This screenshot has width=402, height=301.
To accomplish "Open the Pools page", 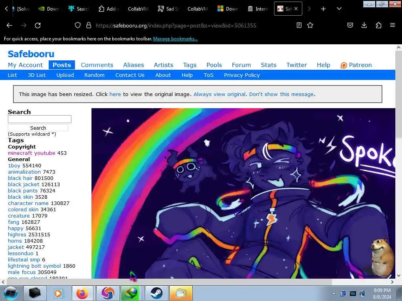I will coord(214,65).
